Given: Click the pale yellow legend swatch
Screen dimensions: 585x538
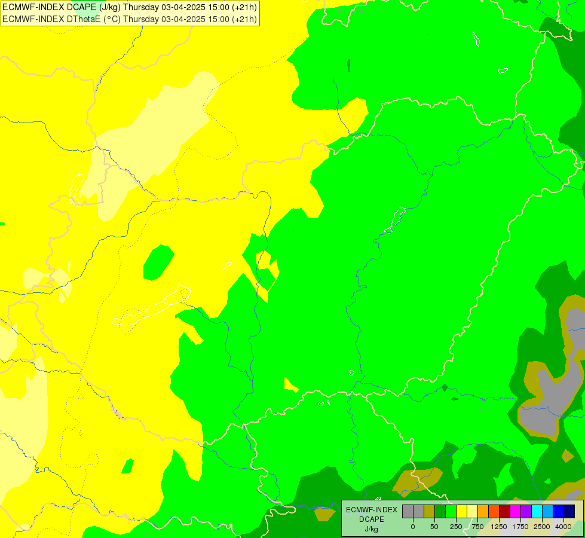Looking at the screenshot, I should pyautogui.click(x=472, y=511).
